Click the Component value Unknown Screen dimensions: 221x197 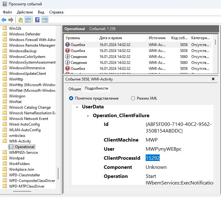[x=156, y=167]
